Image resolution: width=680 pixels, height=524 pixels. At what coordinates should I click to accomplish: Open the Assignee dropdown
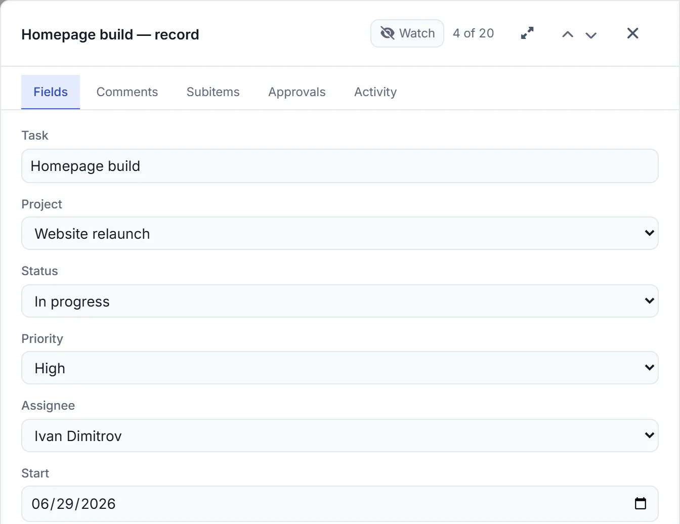[x=339, y=435]
